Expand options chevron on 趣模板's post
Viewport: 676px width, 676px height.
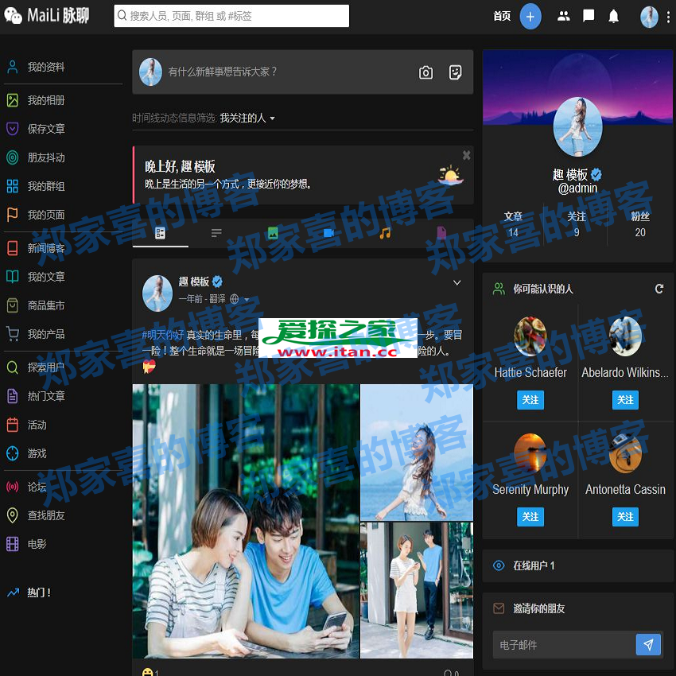pyautogui.click(x=456, y=282)
